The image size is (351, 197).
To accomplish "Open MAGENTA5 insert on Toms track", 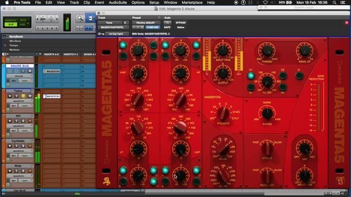I will pos(52,96).
